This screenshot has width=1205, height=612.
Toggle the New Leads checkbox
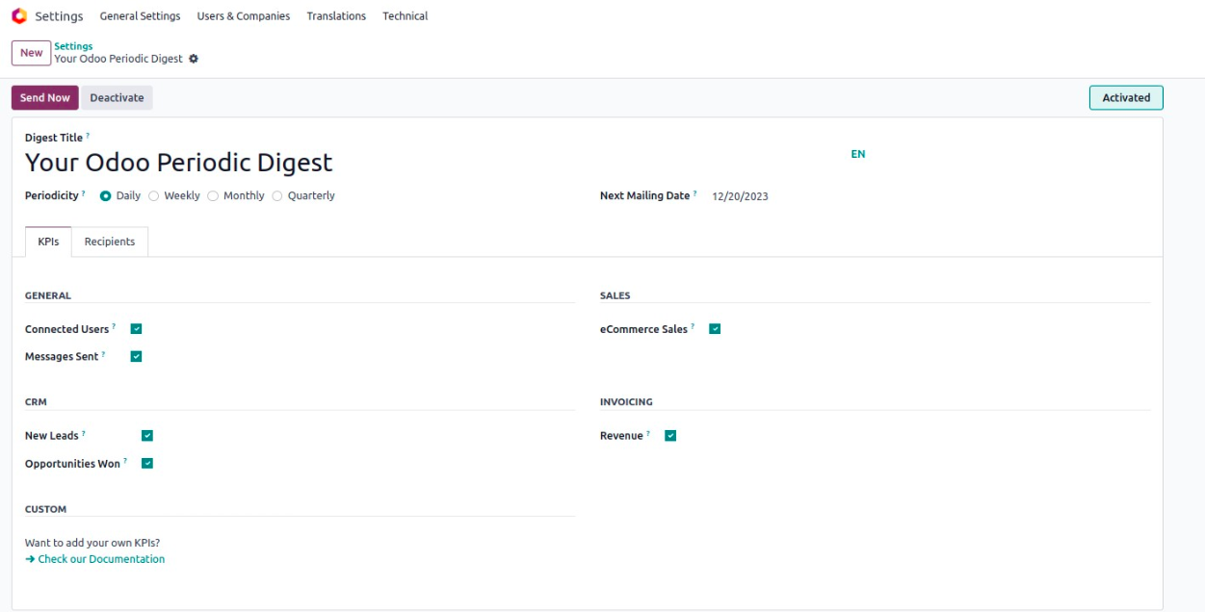coord(147,436)
